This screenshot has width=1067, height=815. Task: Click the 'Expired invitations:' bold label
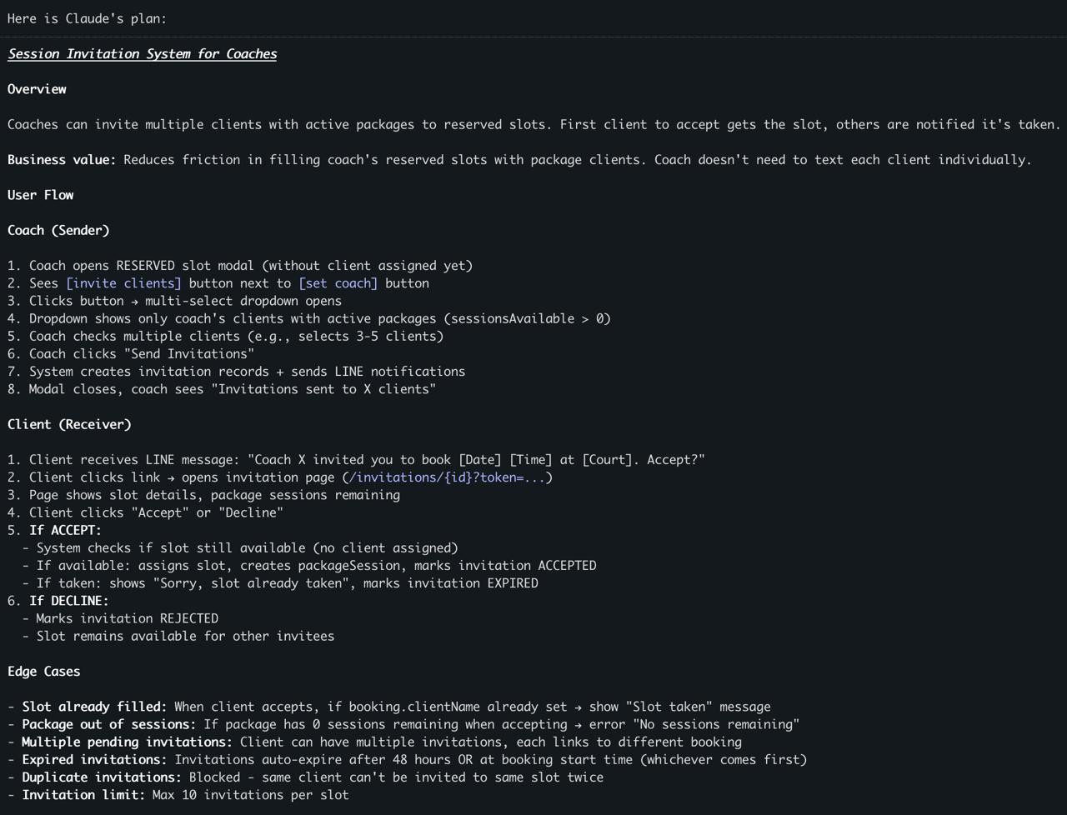pyautogui.click(x=94, y=760)
